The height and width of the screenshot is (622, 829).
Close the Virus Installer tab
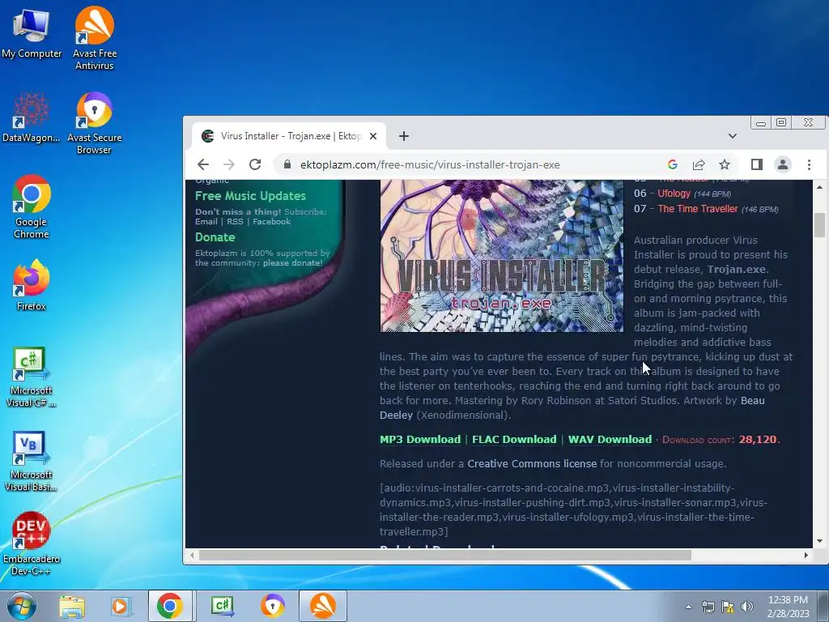[x=372, y=136]
